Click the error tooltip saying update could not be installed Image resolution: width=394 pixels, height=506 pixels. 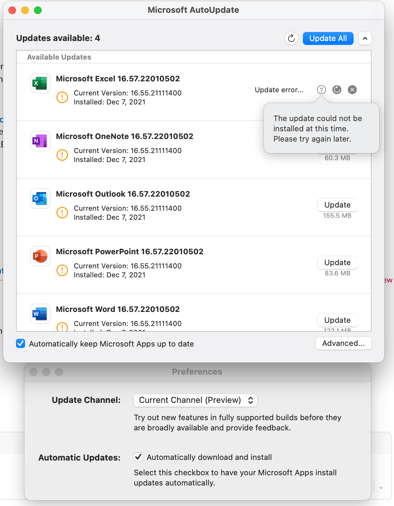(x=321, y=128)
